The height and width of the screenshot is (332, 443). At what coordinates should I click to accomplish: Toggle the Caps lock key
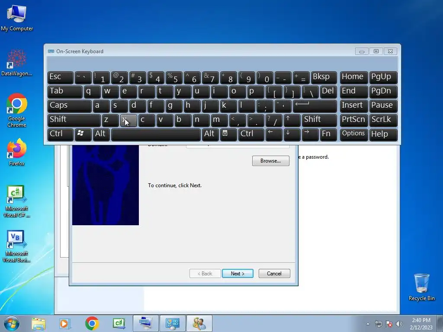pyautogui.click(x=70, y=106)
